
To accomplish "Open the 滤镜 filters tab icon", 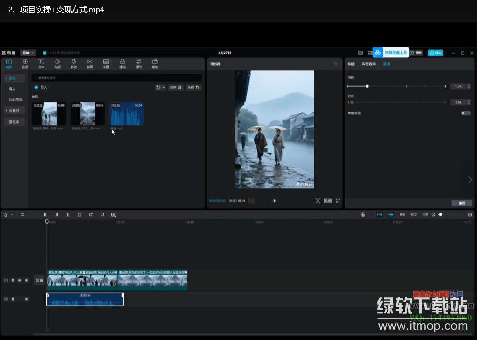I will coord(122,62).
